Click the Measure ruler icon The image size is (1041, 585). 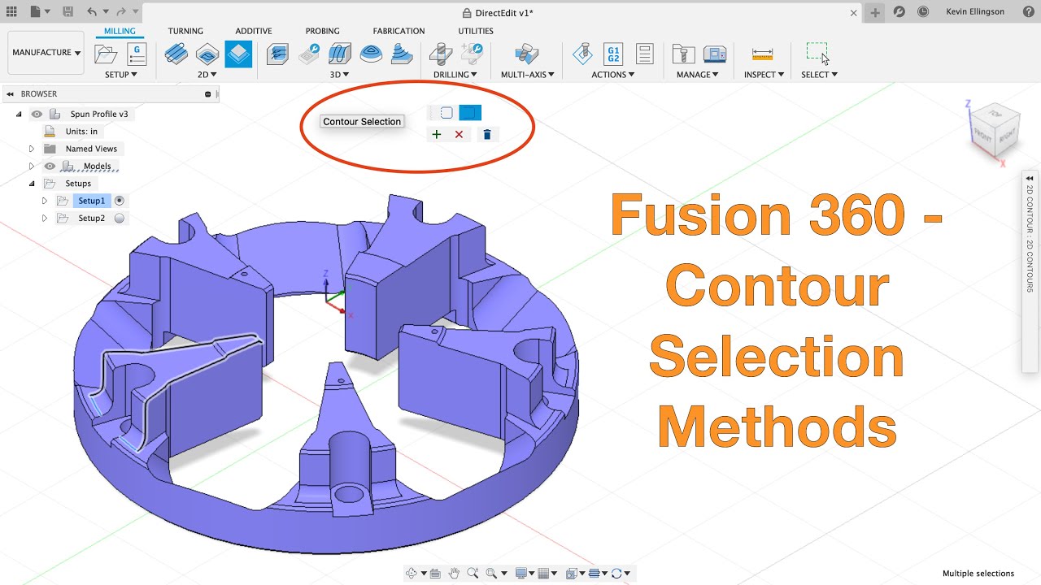[x=763, y=54]
